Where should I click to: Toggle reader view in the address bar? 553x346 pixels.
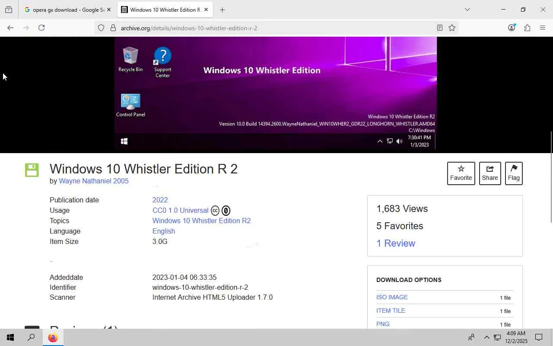tap(439, 28)
